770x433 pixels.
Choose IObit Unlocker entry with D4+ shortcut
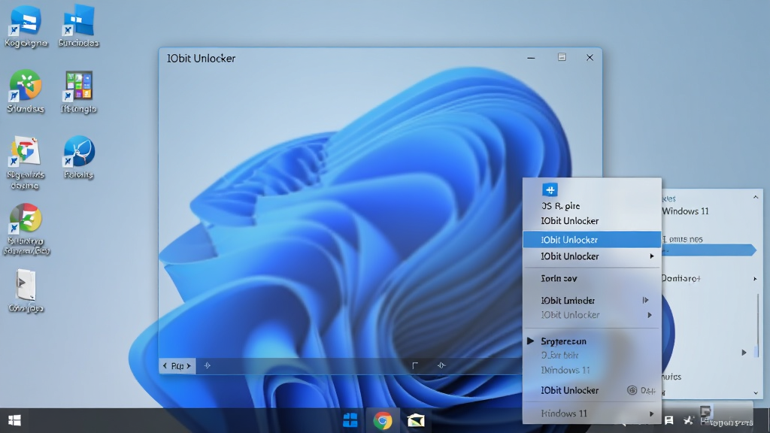click(x=592, y=390)
